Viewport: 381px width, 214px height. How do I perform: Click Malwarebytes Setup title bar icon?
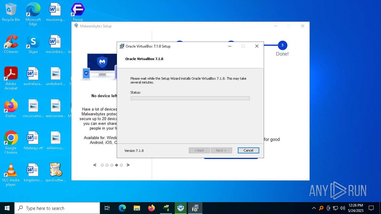click(76, 26)
